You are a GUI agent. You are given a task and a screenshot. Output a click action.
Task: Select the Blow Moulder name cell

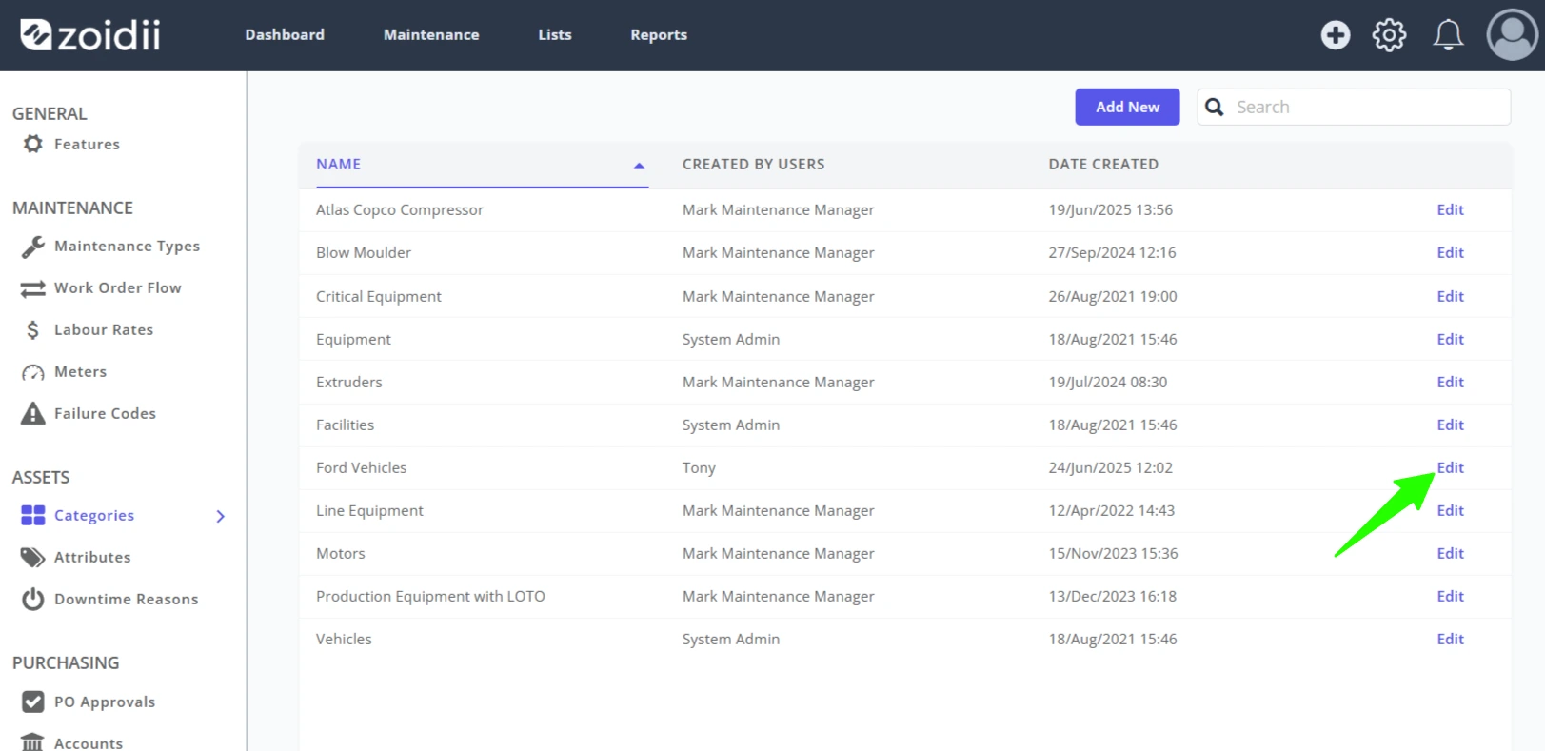tap(364, 252)
